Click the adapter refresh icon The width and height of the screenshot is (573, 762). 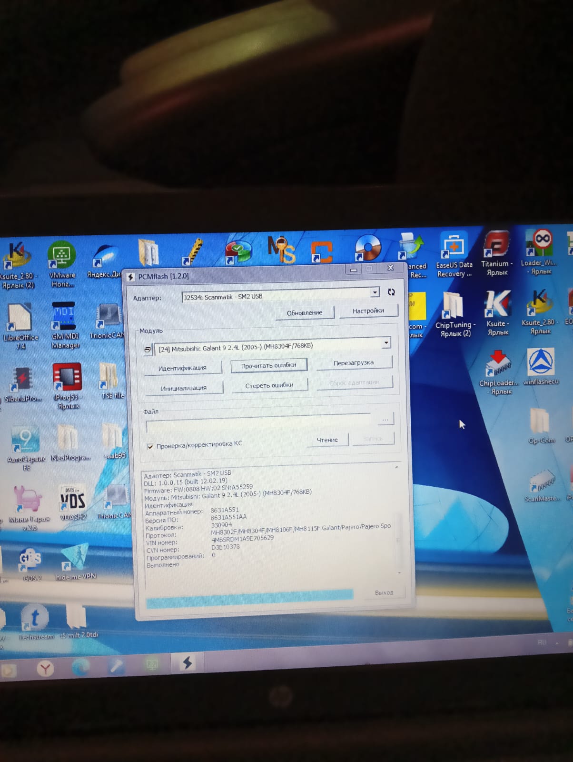[391, 292]
